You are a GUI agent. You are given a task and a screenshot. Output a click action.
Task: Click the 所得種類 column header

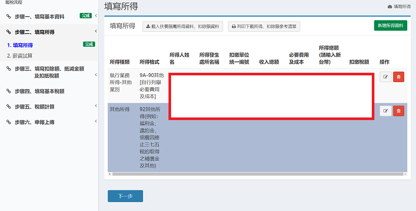pyautogui.click(x=120, y=62)
